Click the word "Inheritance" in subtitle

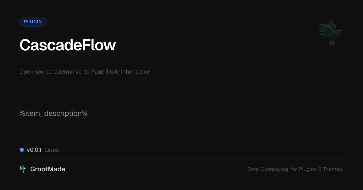pyautogui.click(x=136, y=72)
